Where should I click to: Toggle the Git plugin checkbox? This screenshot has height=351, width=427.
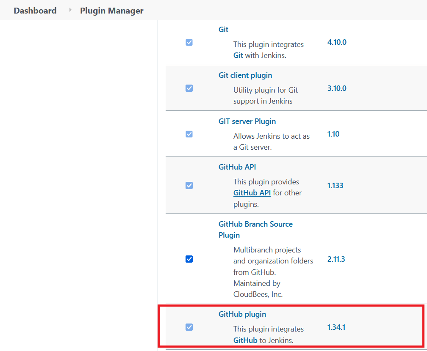189,42
